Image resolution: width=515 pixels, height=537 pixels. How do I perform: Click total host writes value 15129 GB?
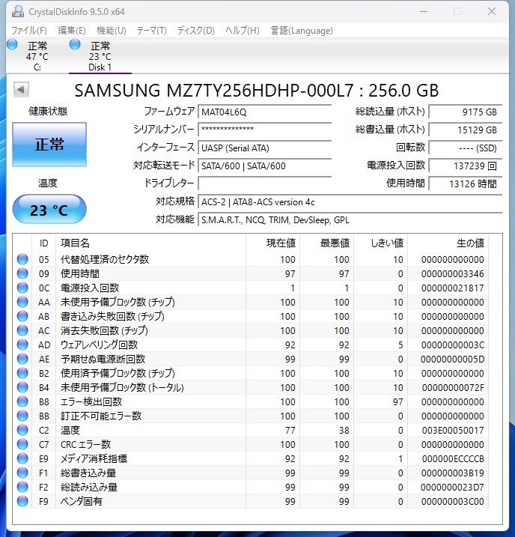tap(466, 130)
